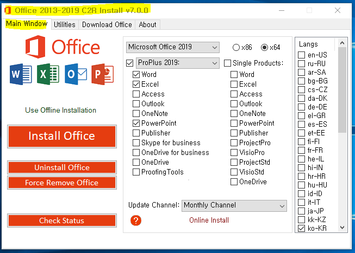Click the Install Office button

[x=62, y=137]
